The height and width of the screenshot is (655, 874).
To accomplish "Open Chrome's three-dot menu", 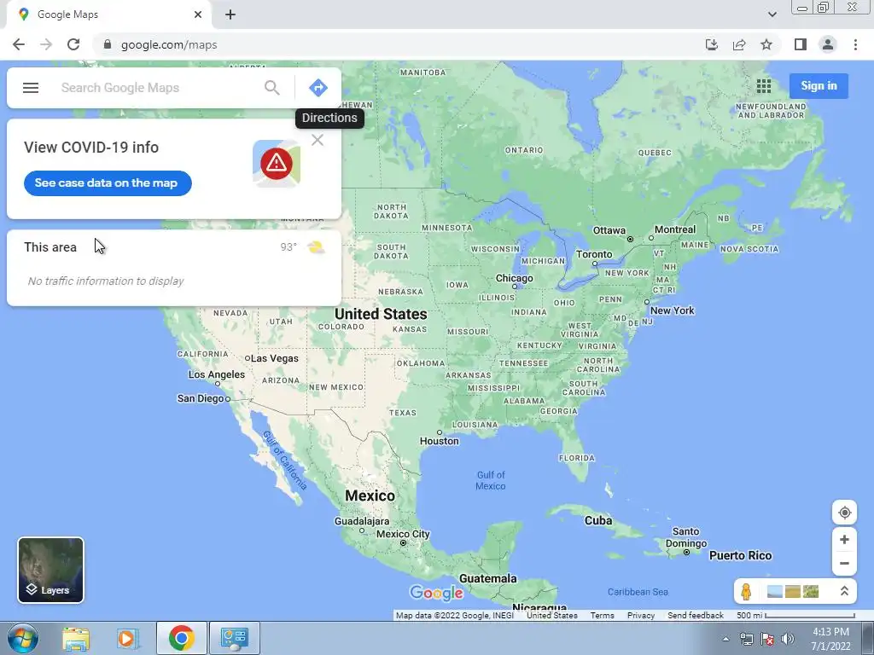I will [x=855, y=44].
